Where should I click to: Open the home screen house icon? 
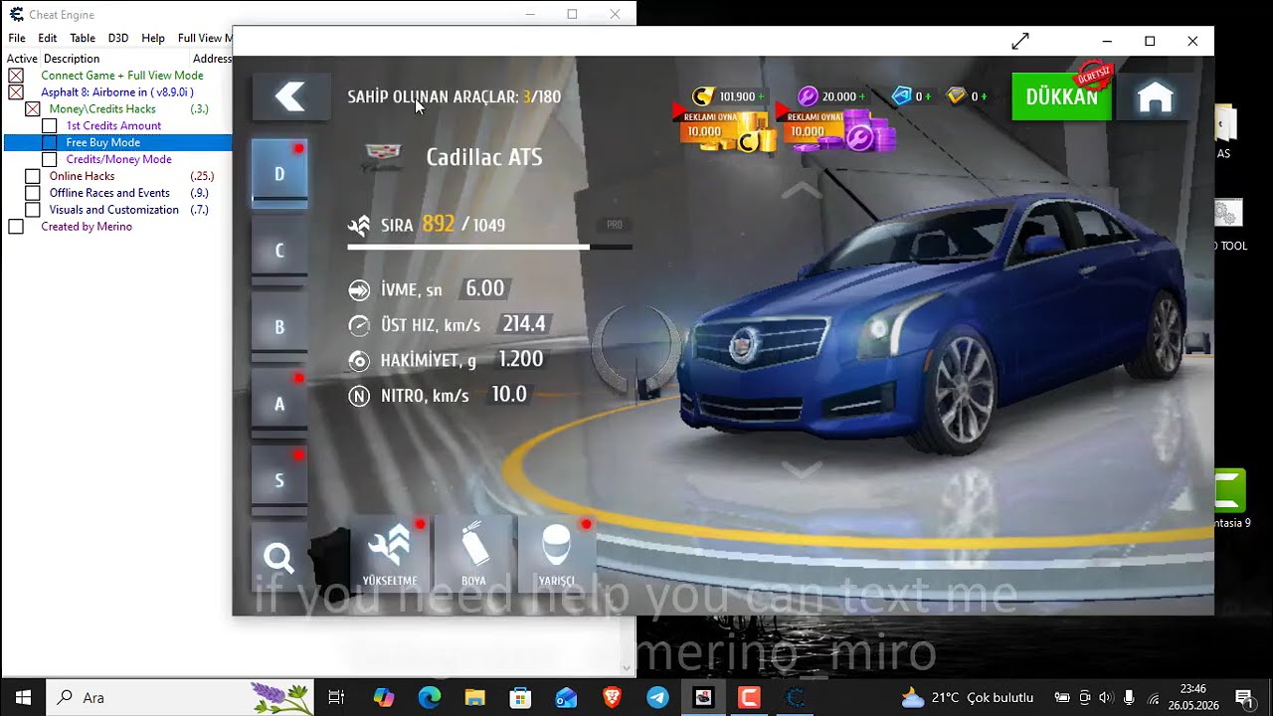pyautogui.click(x=1155, y=96)
